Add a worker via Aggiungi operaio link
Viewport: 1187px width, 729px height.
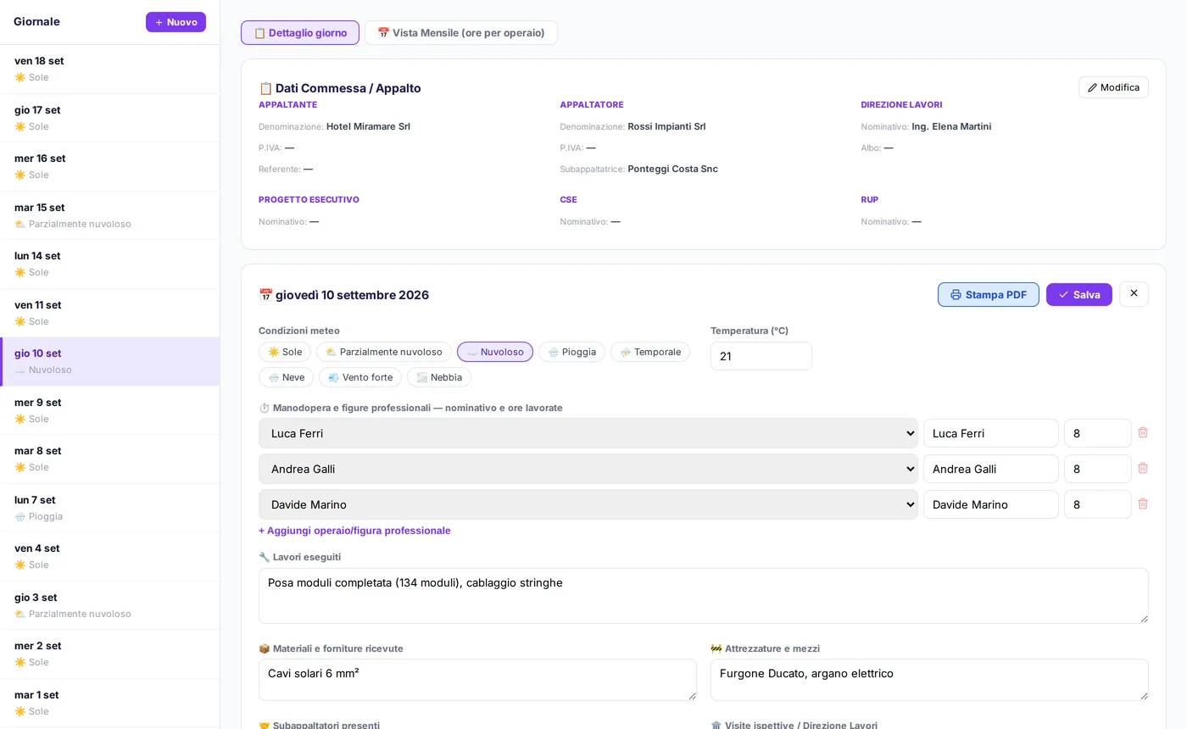(354, 531)
